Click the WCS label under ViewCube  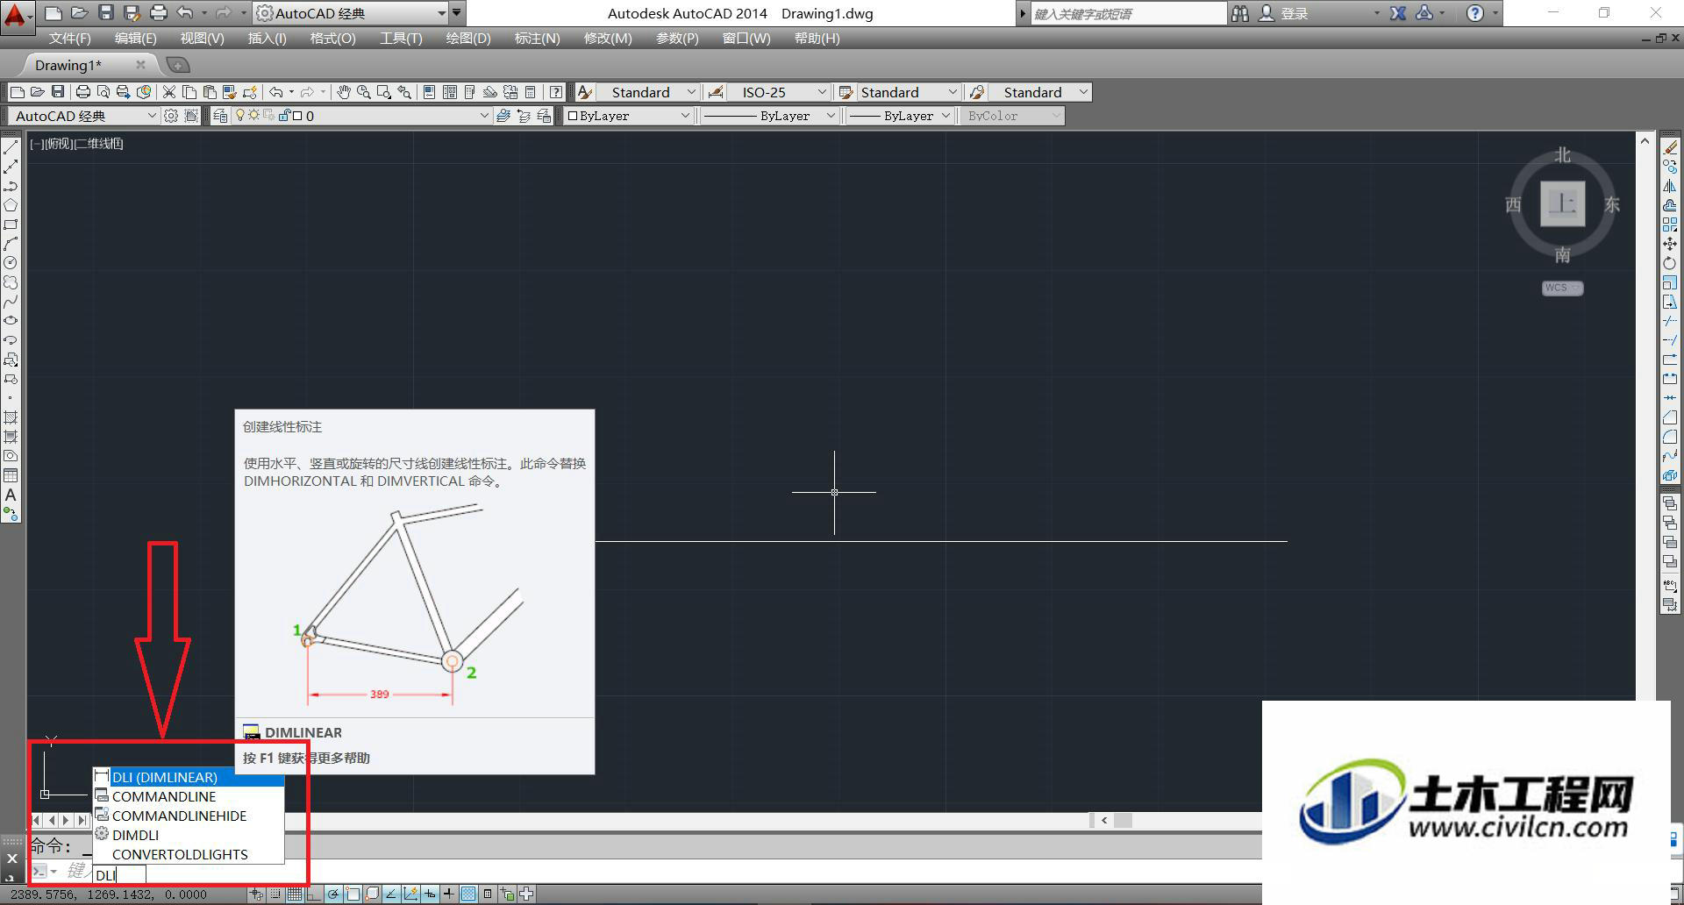[x=1562, y=288]
